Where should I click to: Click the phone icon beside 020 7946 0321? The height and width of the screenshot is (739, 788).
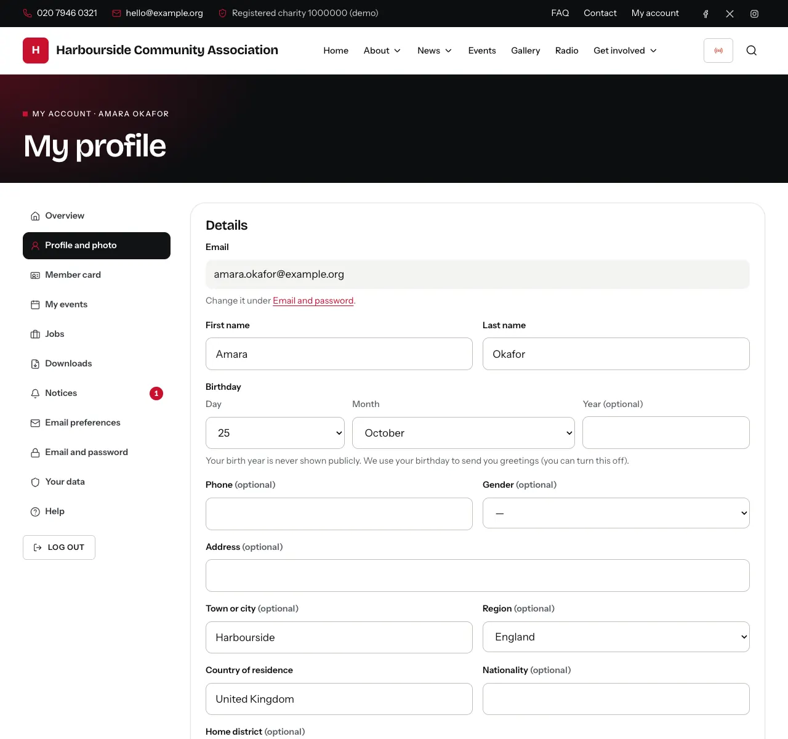[x=27, y=13]
